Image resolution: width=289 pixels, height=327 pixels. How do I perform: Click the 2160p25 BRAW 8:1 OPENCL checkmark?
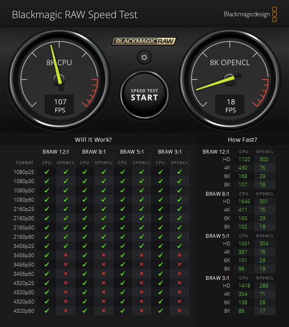[x=104, y=209]
